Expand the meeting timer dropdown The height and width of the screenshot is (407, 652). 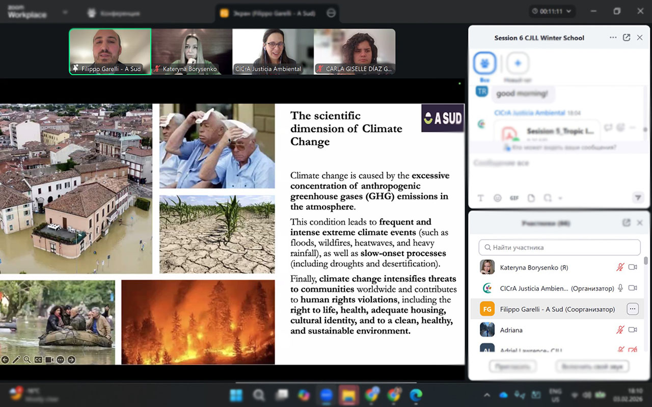point(569,11)
